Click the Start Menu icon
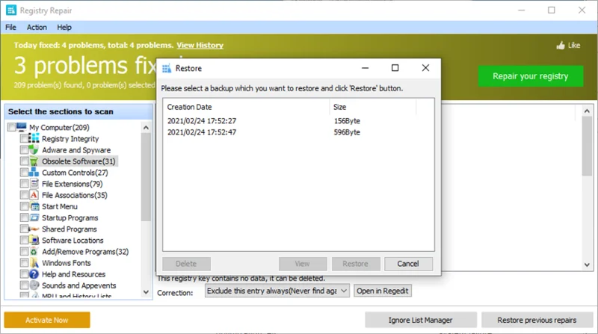598x334 pixels. (34, 206)
